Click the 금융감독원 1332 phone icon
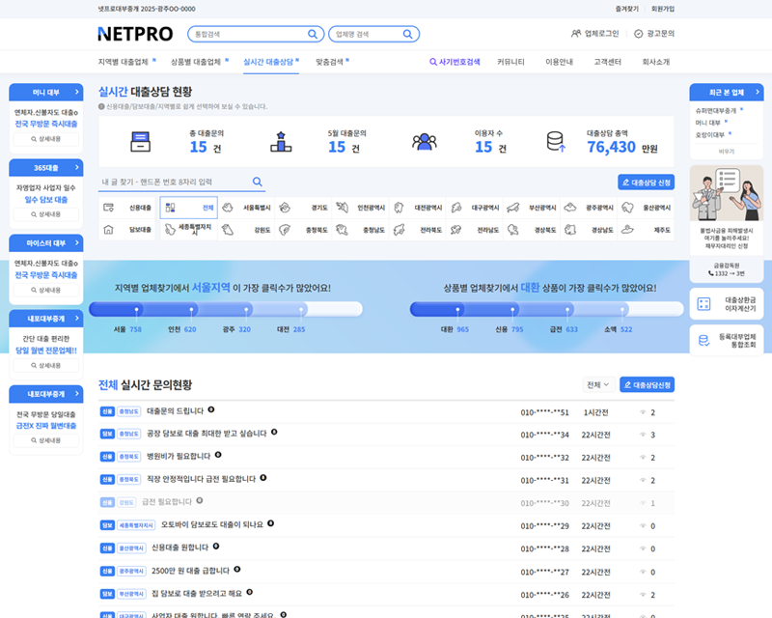The width and height of the screenshot is (772, 618). (x=710, y=273)
